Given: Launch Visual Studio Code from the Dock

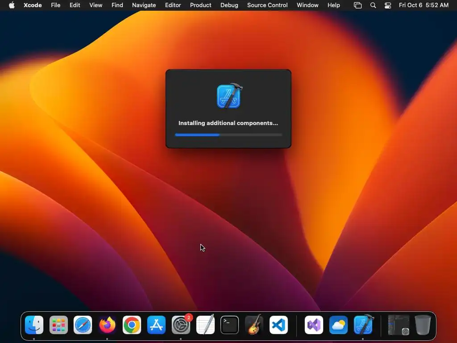Looking at the screenshot, I should point(278,325).
